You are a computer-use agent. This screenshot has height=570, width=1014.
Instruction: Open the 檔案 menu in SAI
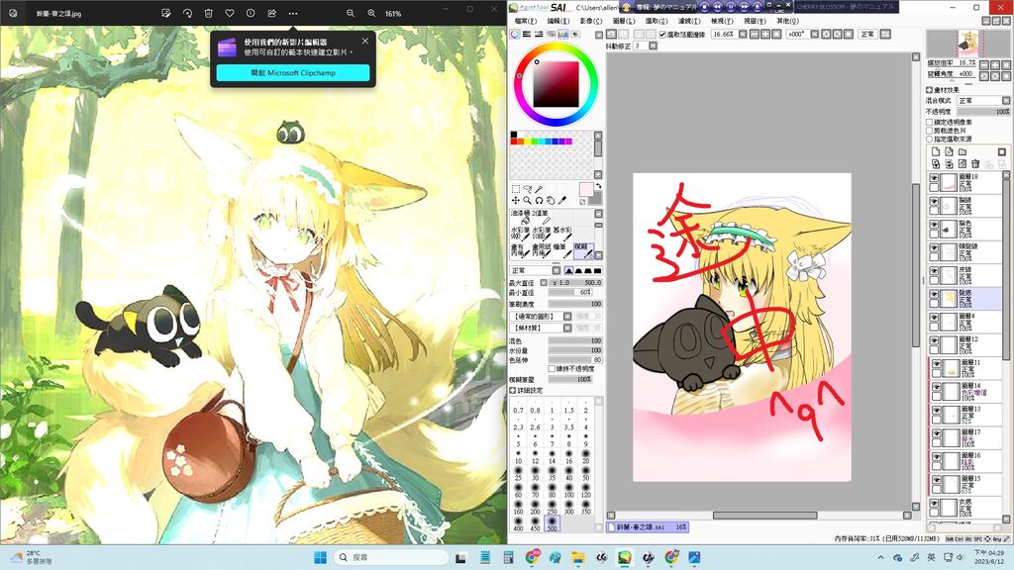point(525,22)
